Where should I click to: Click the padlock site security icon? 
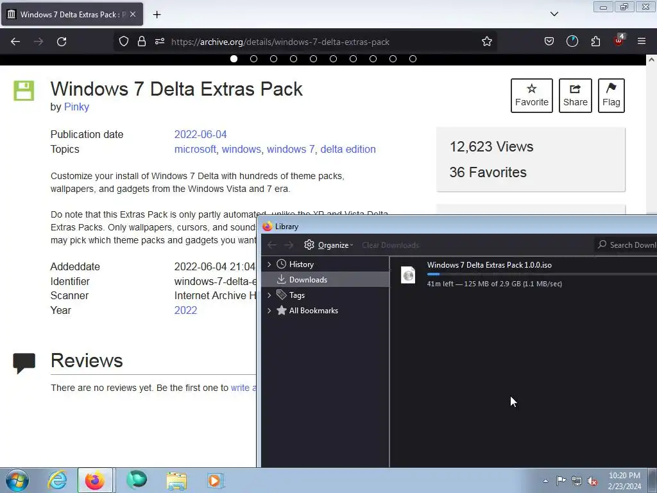[142, 42]
